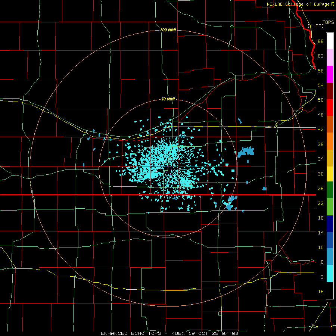The image size is (336, 336).
Task: Click the [K FT] units label
Action: click(315, 26)
